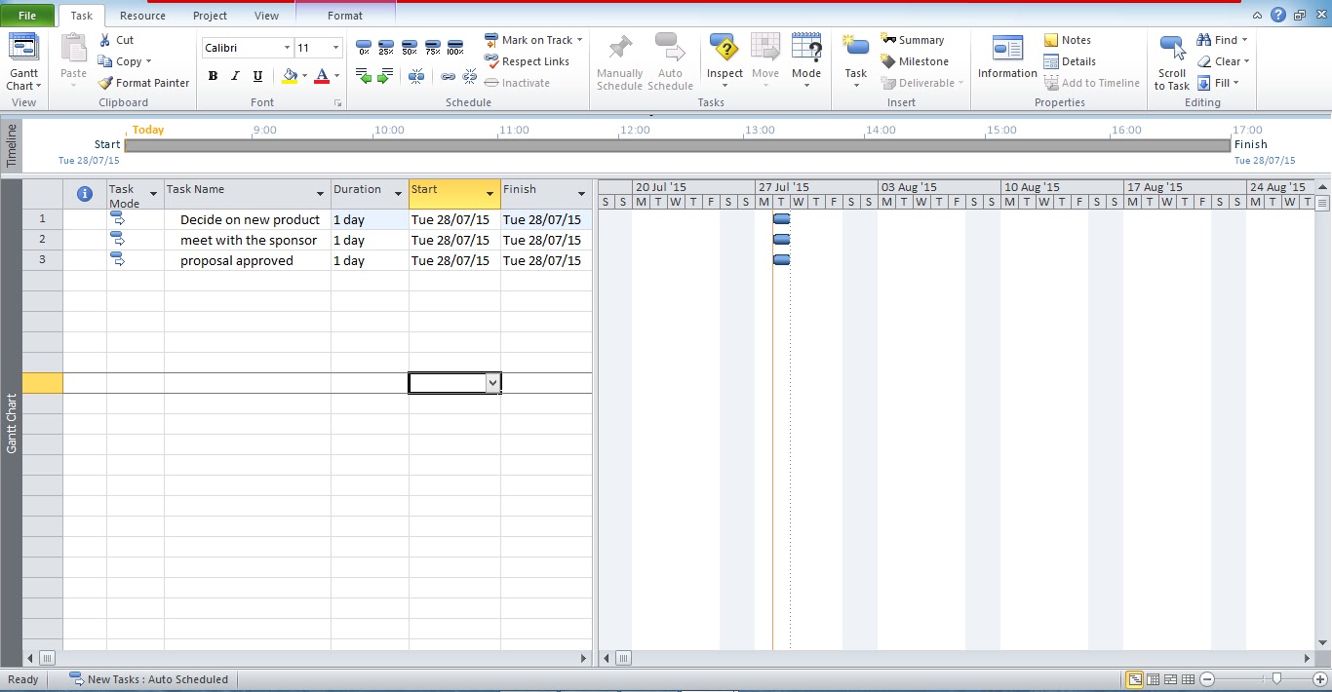Select the Format Painter tool
Image resolution: width=1332 pixels, height=692 pixels.
[x=142, y=82]
